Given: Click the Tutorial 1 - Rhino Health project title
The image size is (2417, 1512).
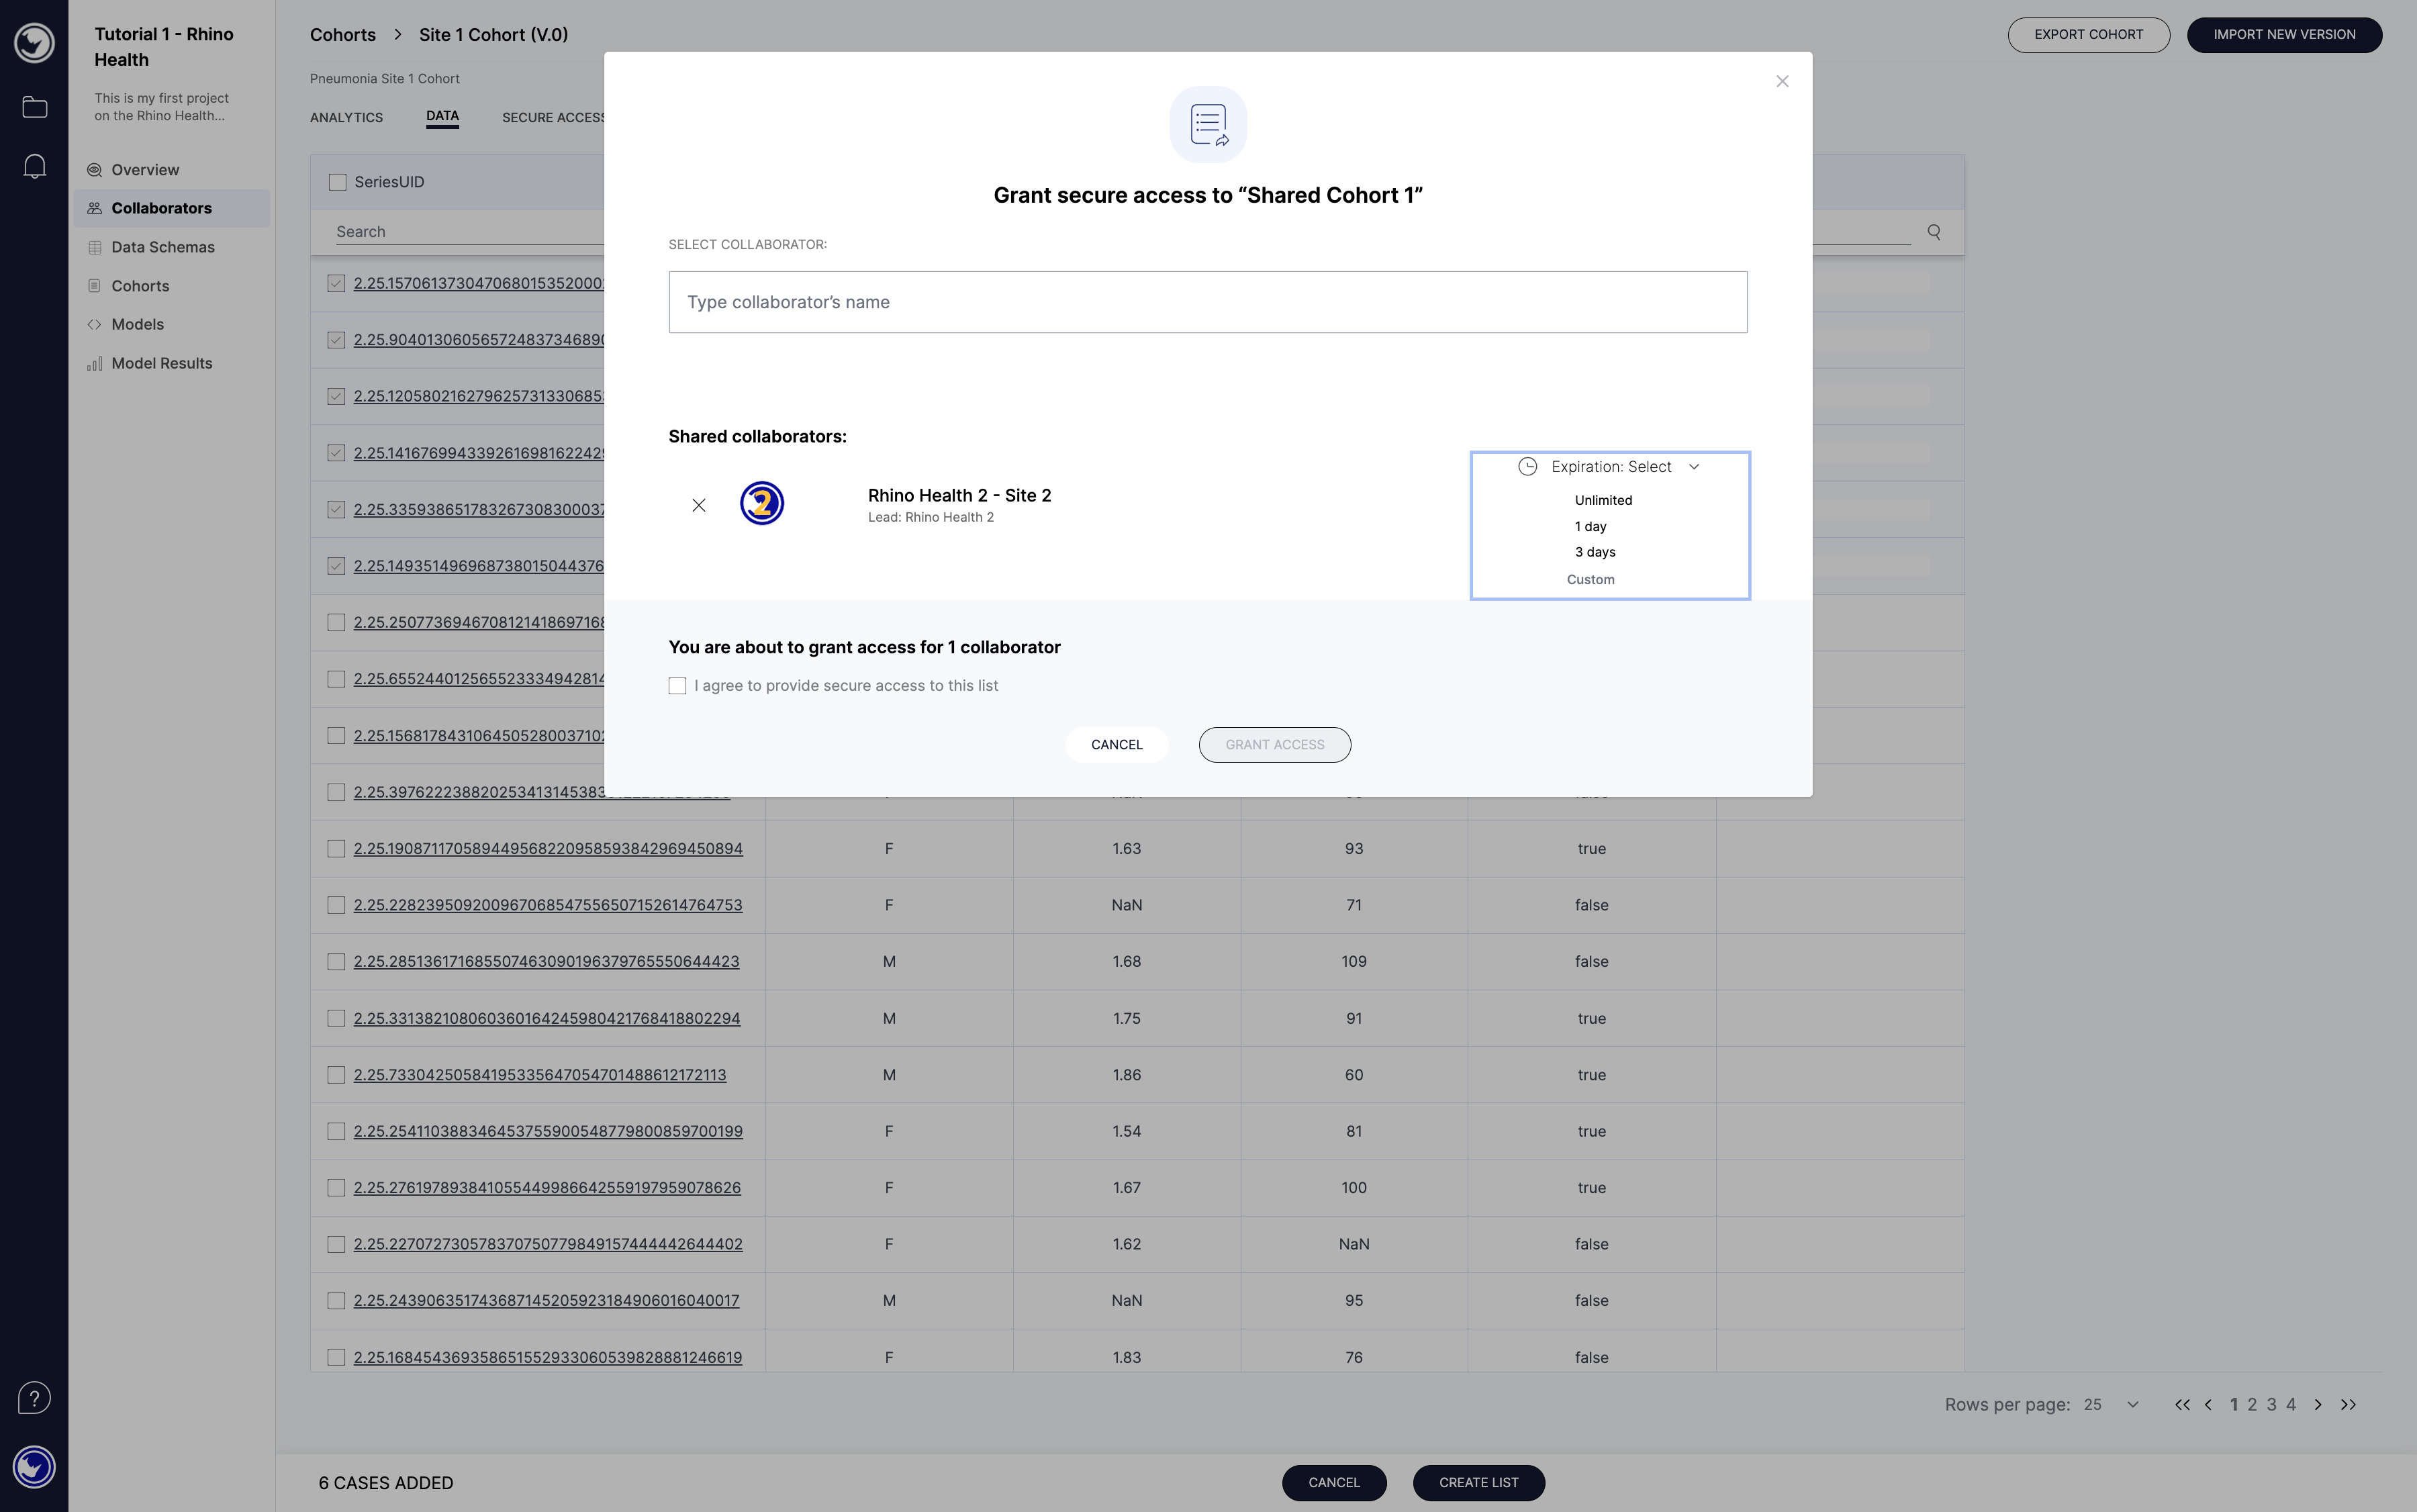Looking at the screenshot, I should tap(164, 47).
